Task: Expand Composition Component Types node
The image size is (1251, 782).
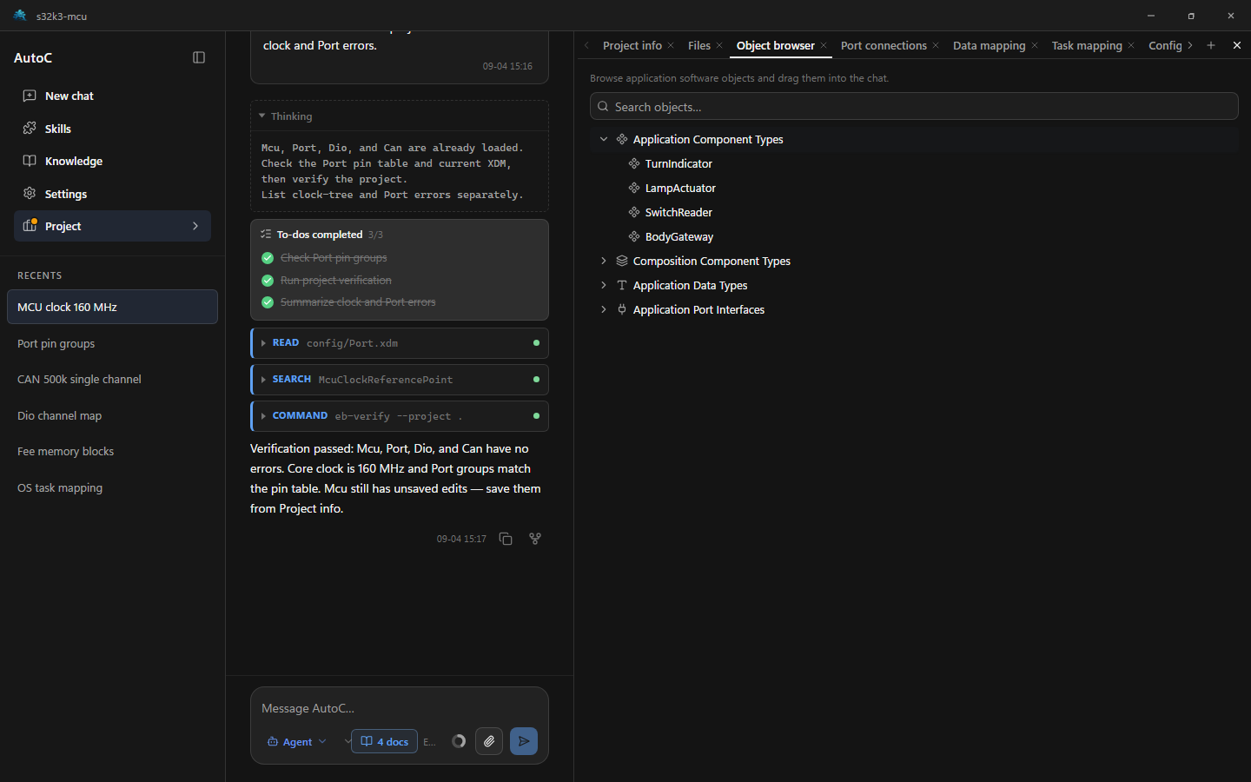Action: (x=604, y=261)
